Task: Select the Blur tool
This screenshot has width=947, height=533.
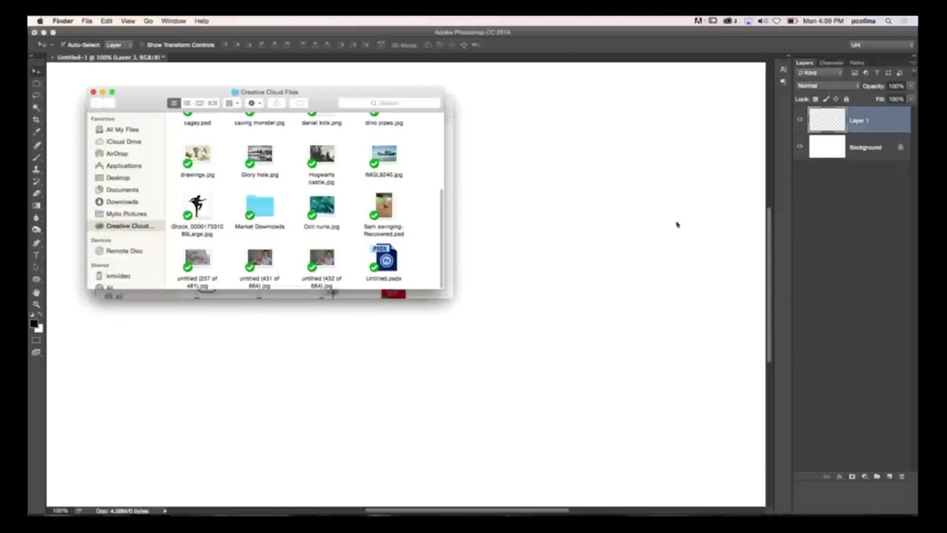Action: tap(36, 218)
